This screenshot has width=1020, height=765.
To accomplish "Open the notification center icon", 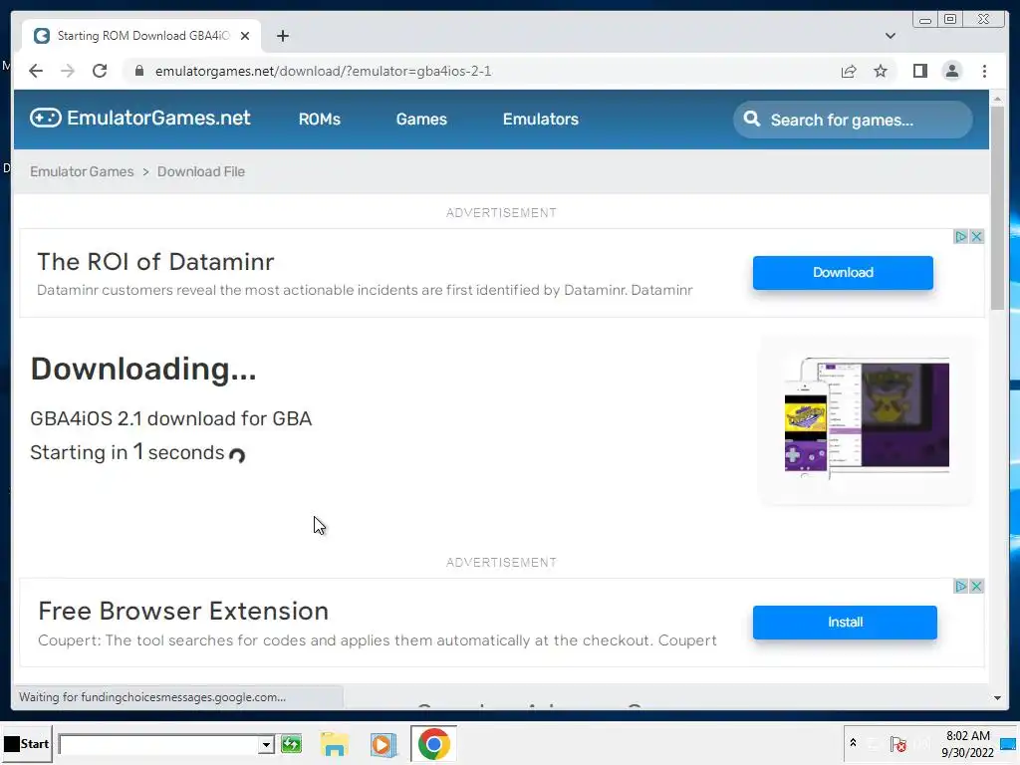I will [1008, 743].
